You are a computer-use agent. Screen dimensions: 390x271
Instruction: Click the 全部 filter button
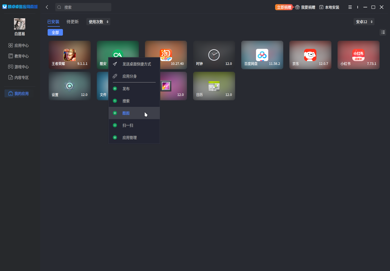[55, 32]
